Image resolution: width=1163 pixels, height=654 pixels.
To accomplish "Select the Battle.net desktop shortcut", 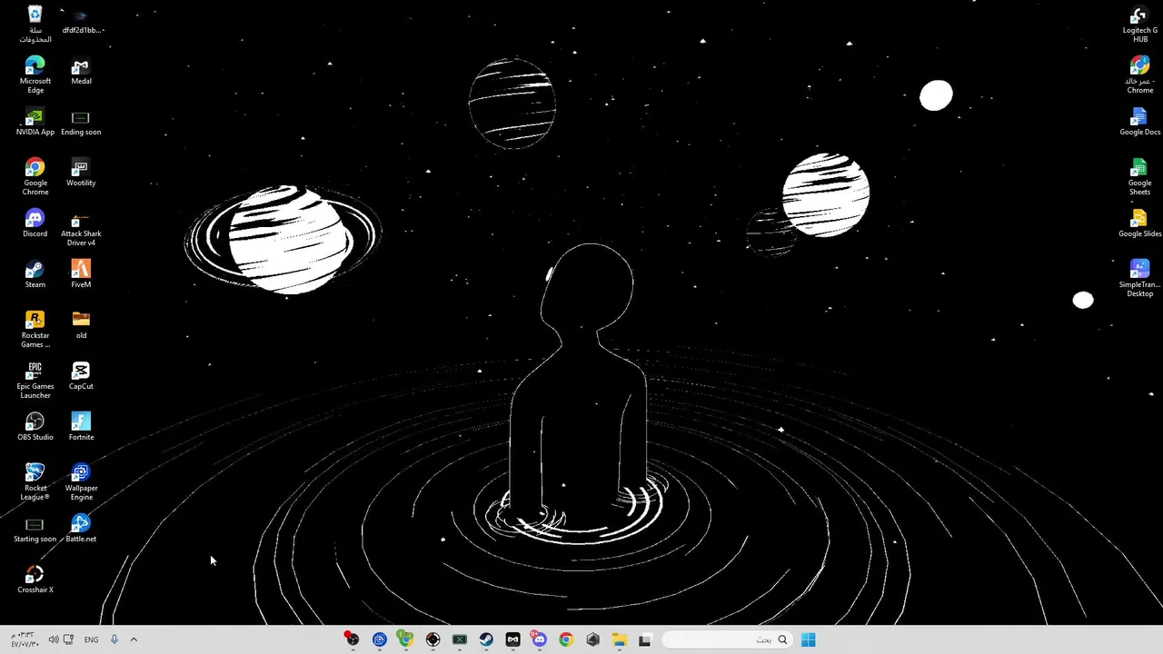I will 81,529.
